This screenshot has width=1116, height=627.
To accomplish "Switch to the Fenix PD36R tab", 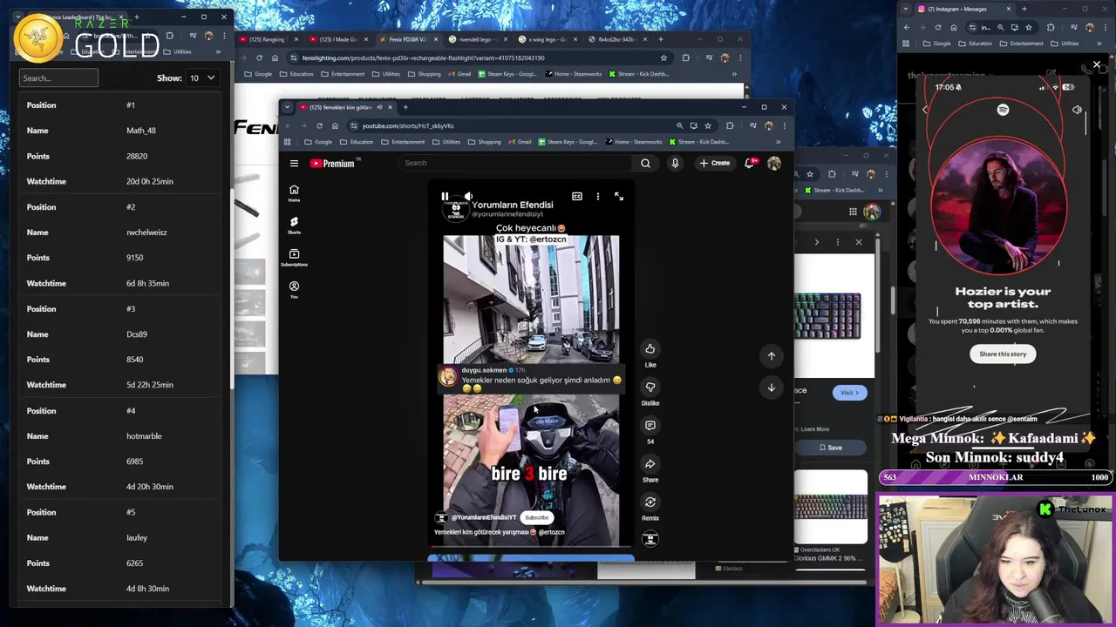I will click(407, 39).
